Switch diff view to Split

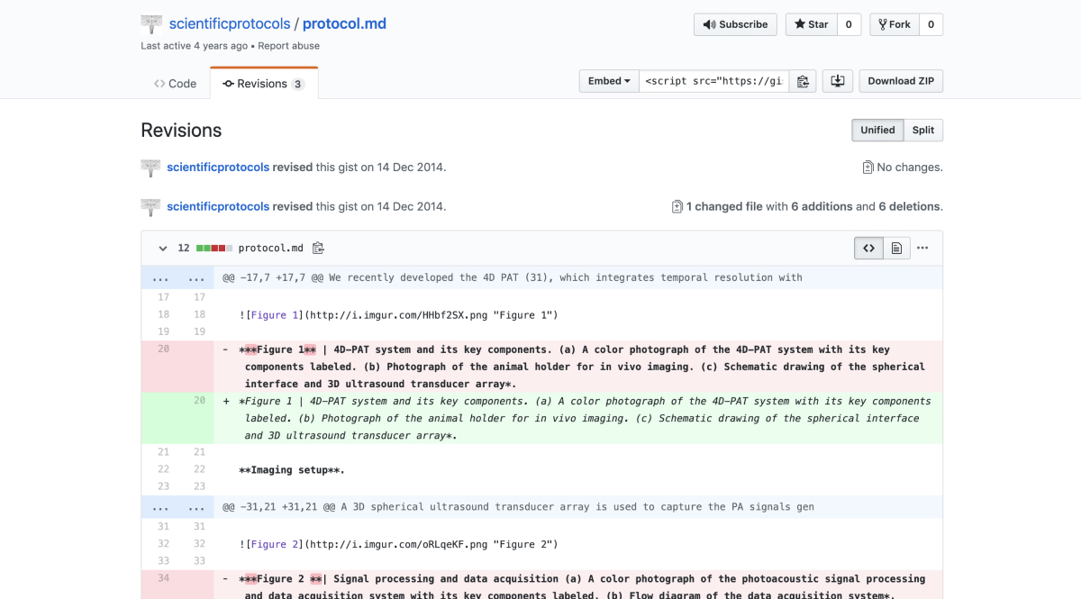click(x=922, y=130)
